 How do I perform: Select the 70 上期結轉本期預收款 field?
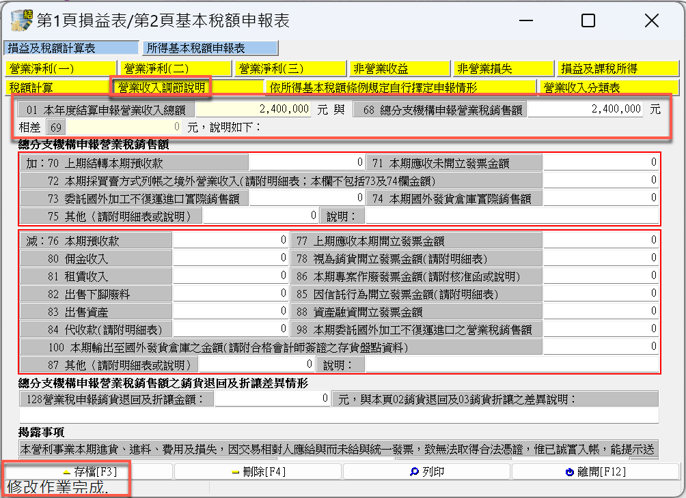click(307, 163)
